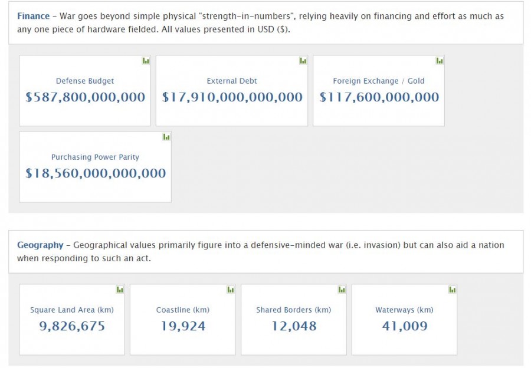
Task: Select the Defense Budget value $587,800,000,000
Action: pyautogui.click(x=85, y=97)
